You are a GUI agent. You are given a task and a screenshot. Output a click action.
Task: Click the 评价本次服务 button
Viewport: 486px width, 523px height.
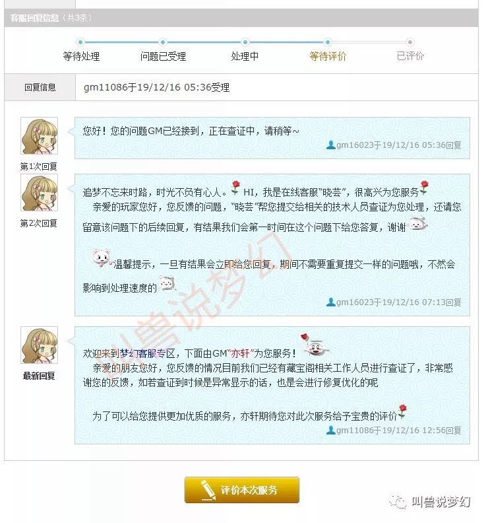pos(242,490)
